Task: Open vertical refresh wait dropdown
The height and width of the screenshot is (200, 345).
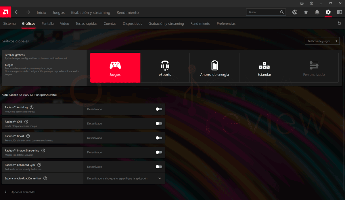Action: tap(124, 178)
